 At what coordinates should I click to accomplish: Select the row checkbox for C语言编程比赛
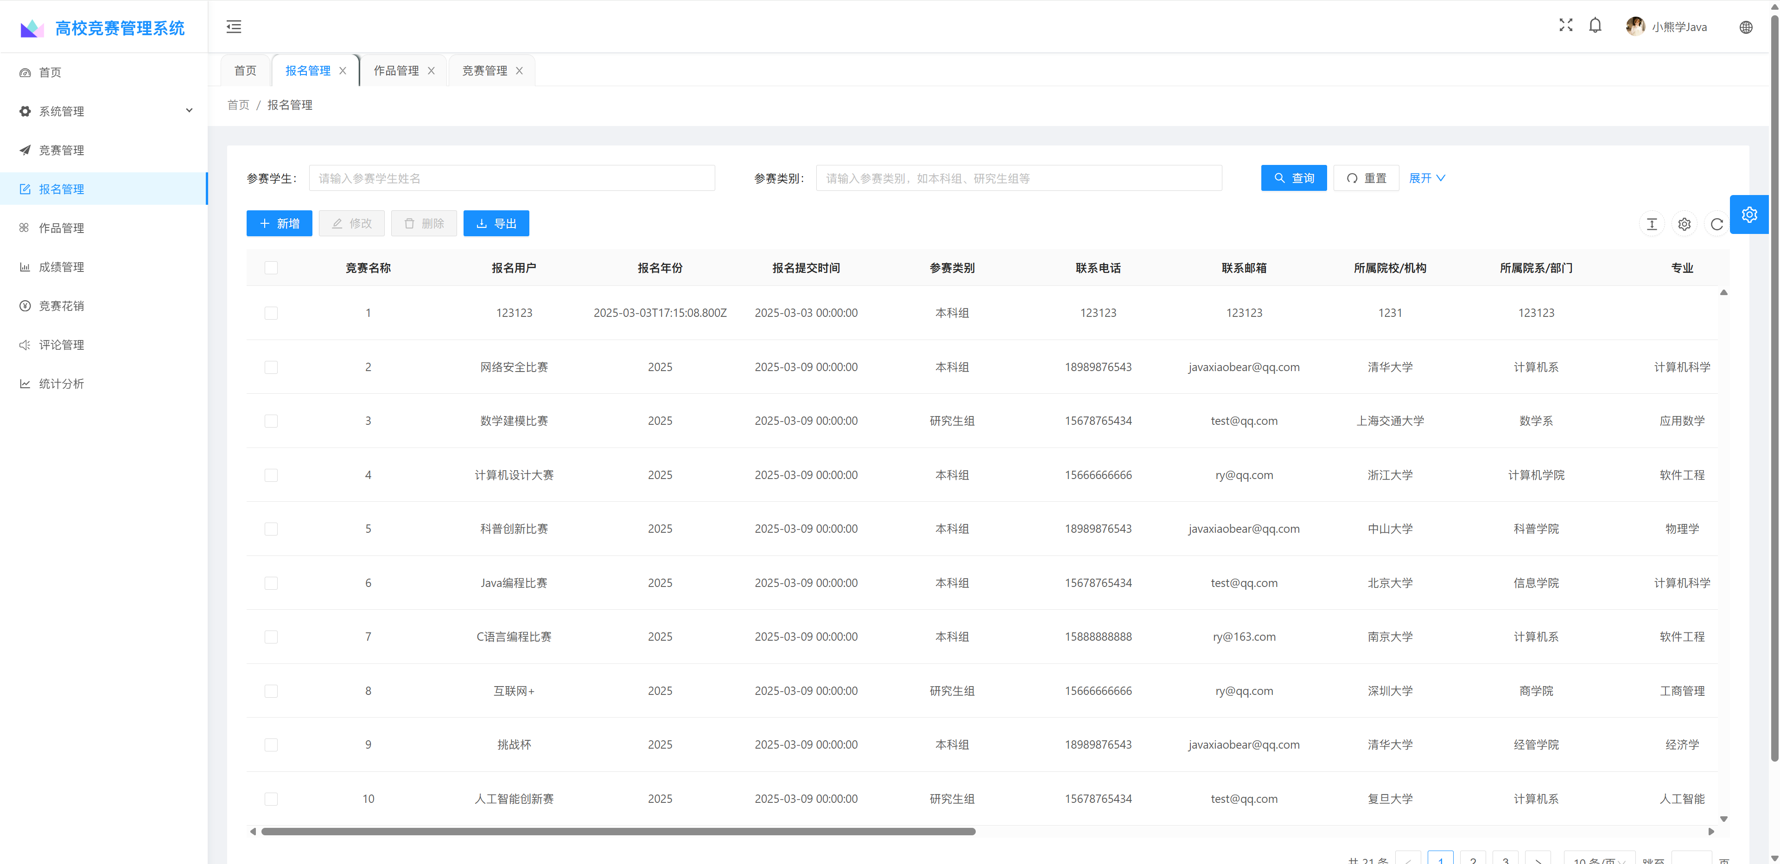(271, 637)
